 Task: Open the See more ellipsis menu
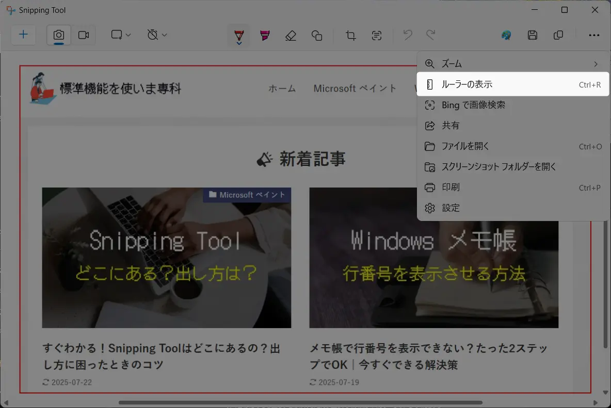(594, 36)
